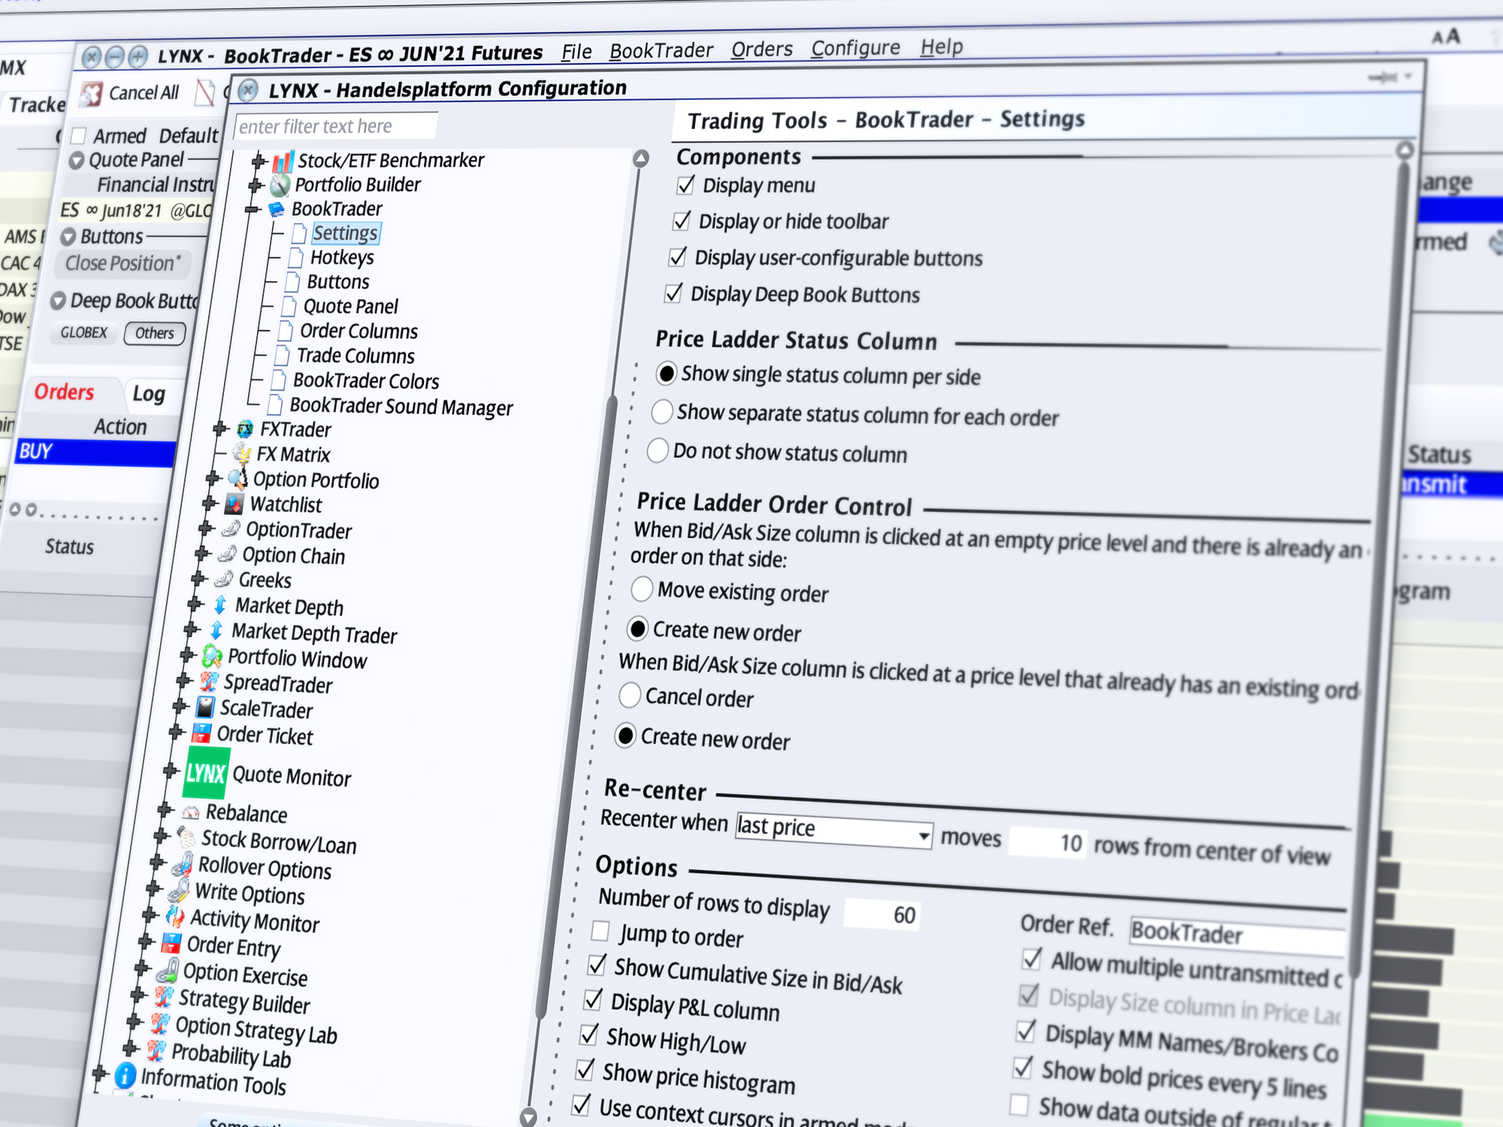This screenshot has height=1127, width=1503.
Task: Click the Watchlist icon
Action: (x=234, y=503)
